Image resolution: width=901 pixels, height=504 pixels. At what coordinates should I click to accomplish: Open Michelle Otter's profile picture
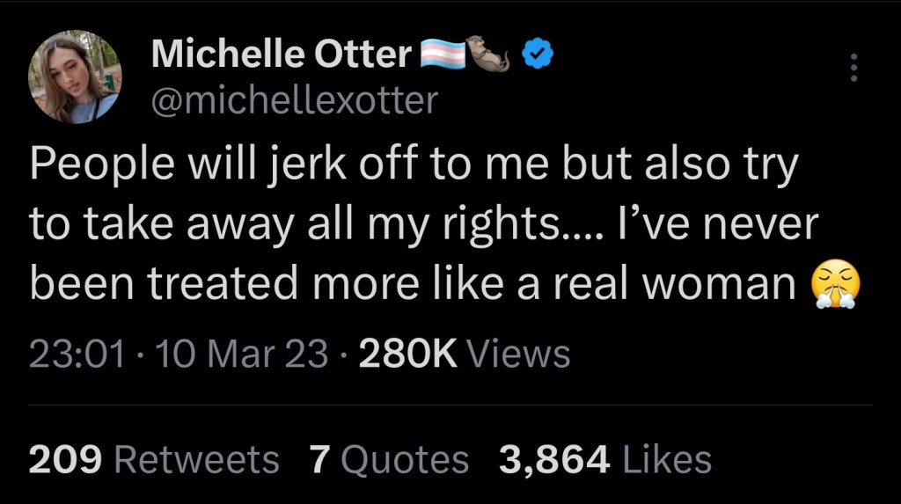(x=75, y=77)
